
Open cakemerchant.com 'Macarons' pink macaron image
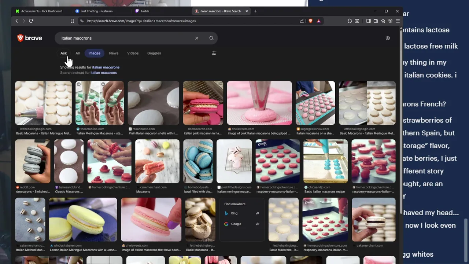(157, 161)
